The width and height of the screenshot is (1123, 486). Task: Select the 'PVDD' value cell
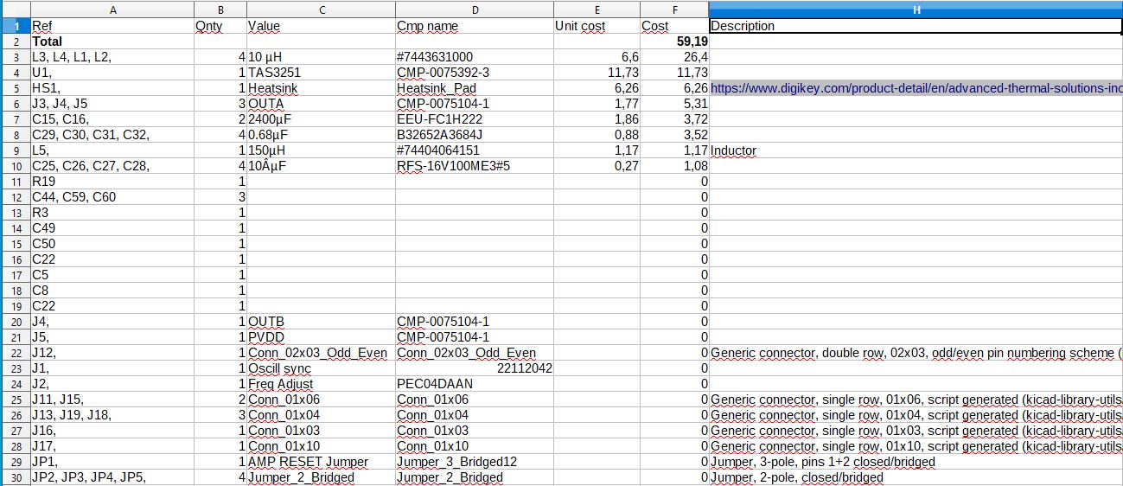321,337
